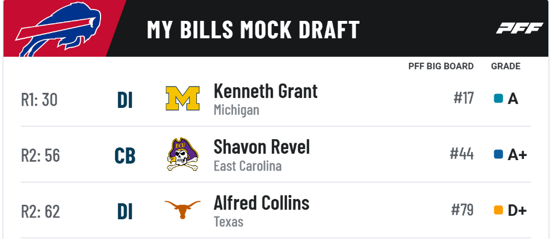Open Alfred Collins player name
553x239 pixels.
(261, 203)
